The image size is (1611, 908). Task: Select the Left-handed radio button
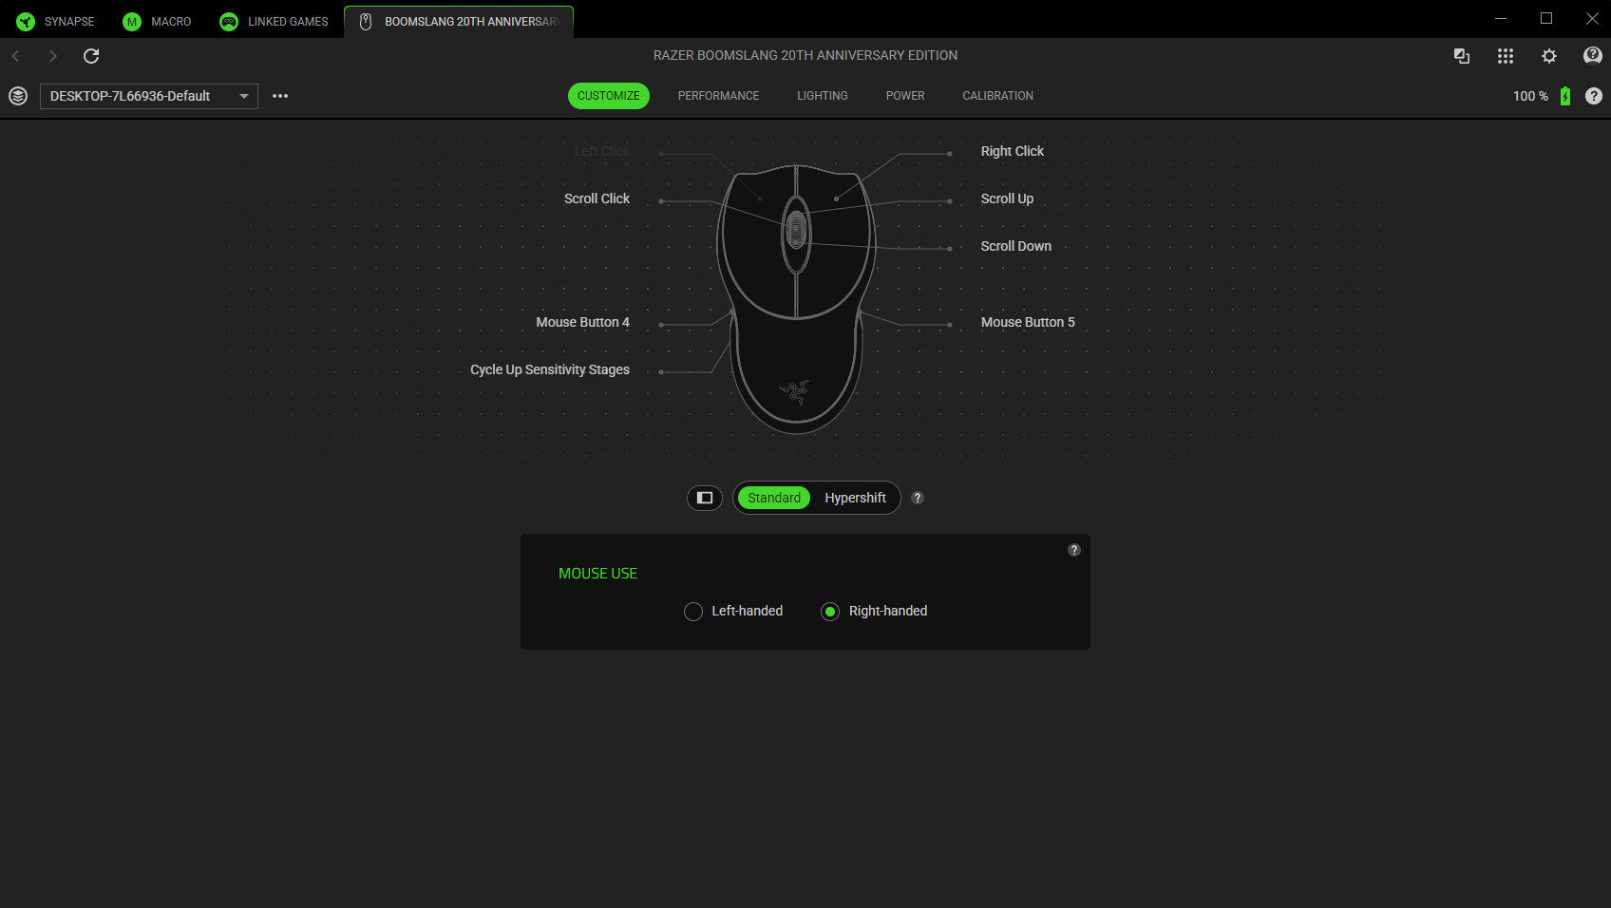693,612
